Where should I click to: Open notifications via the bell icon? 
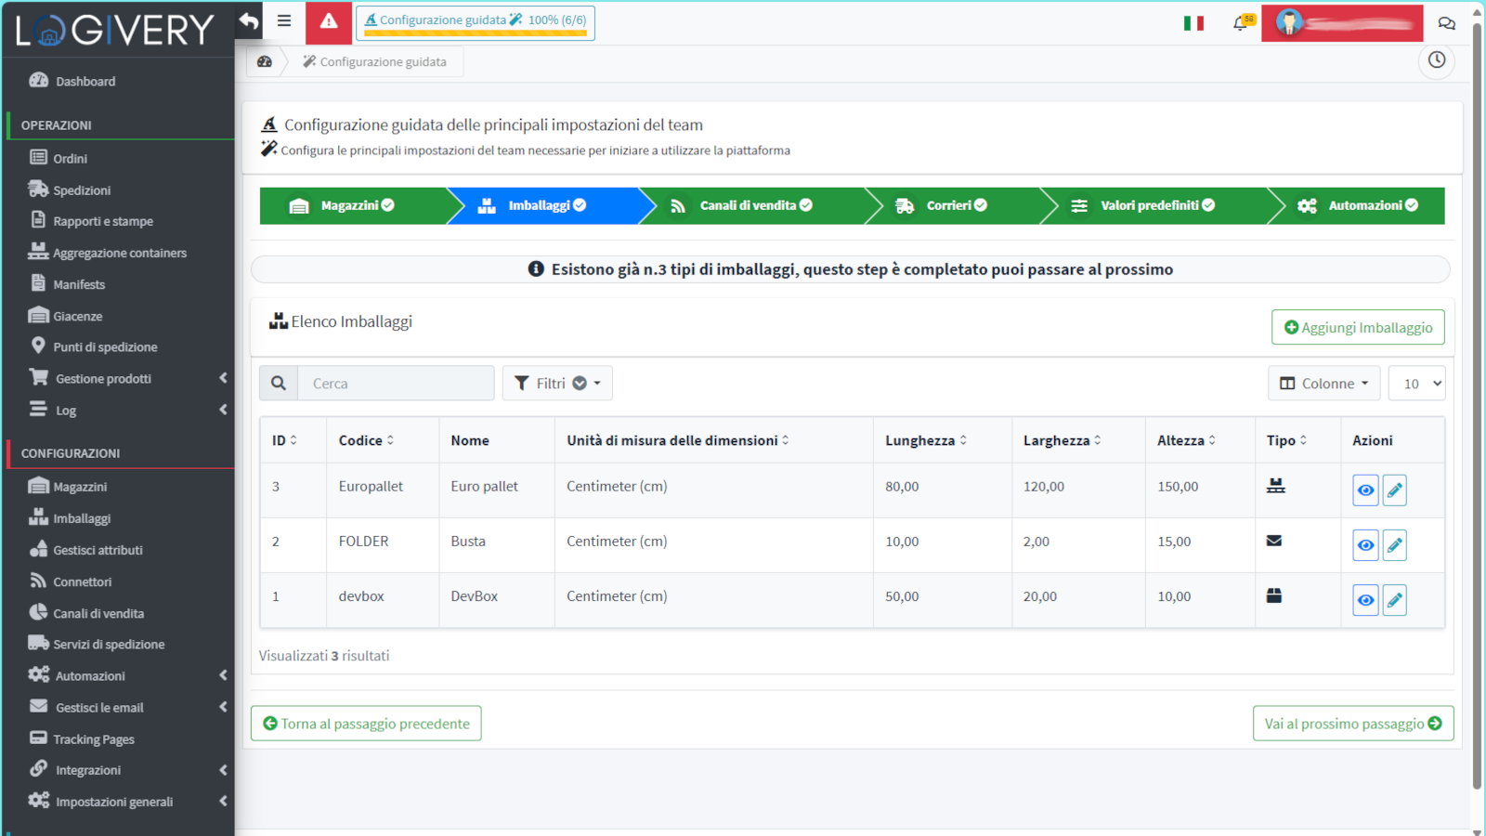[x=1241, y=22]
